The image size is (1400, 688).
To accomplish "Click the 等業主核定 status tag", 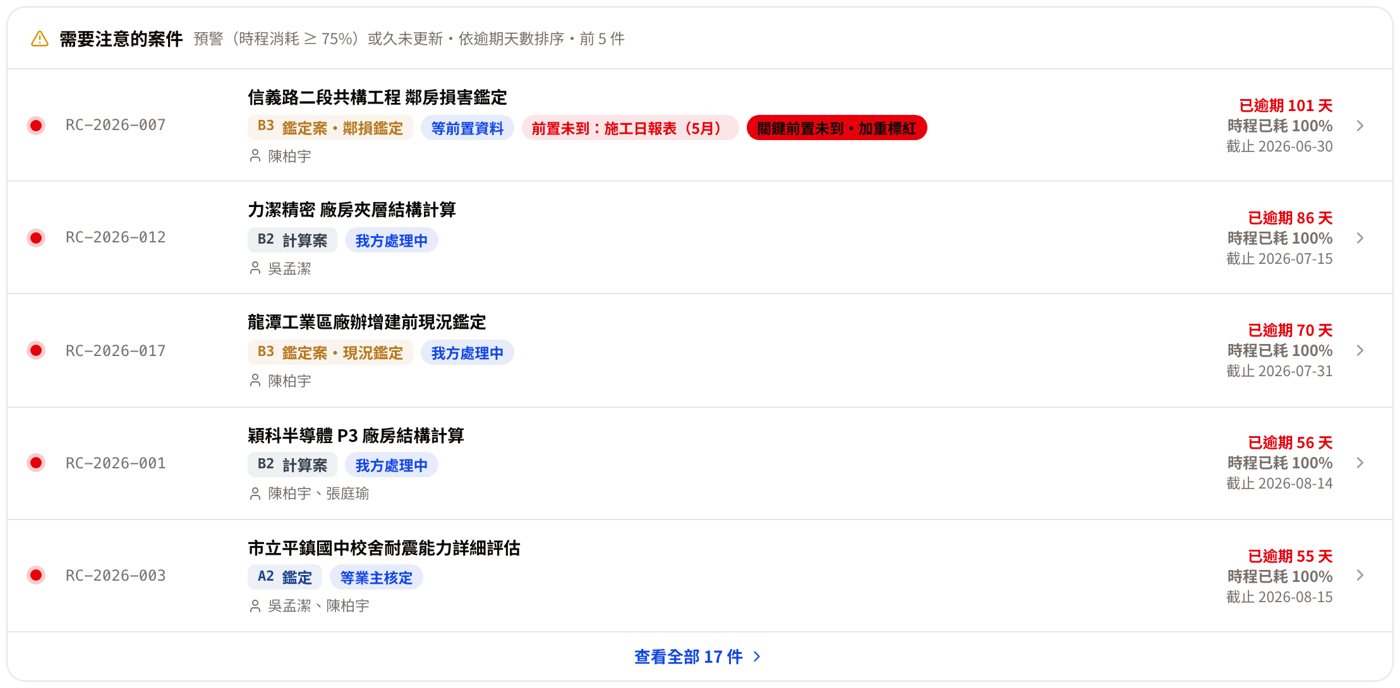I will click(377, 577).
